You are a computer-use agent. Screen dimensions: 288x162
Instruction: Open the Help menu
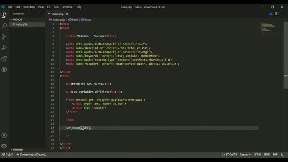click(x=78, y=7)
